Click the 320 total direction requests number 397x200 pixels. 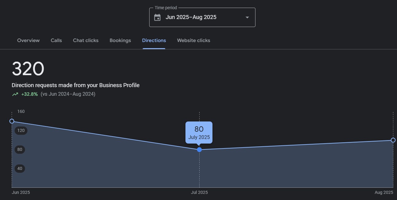click(28, 69)
